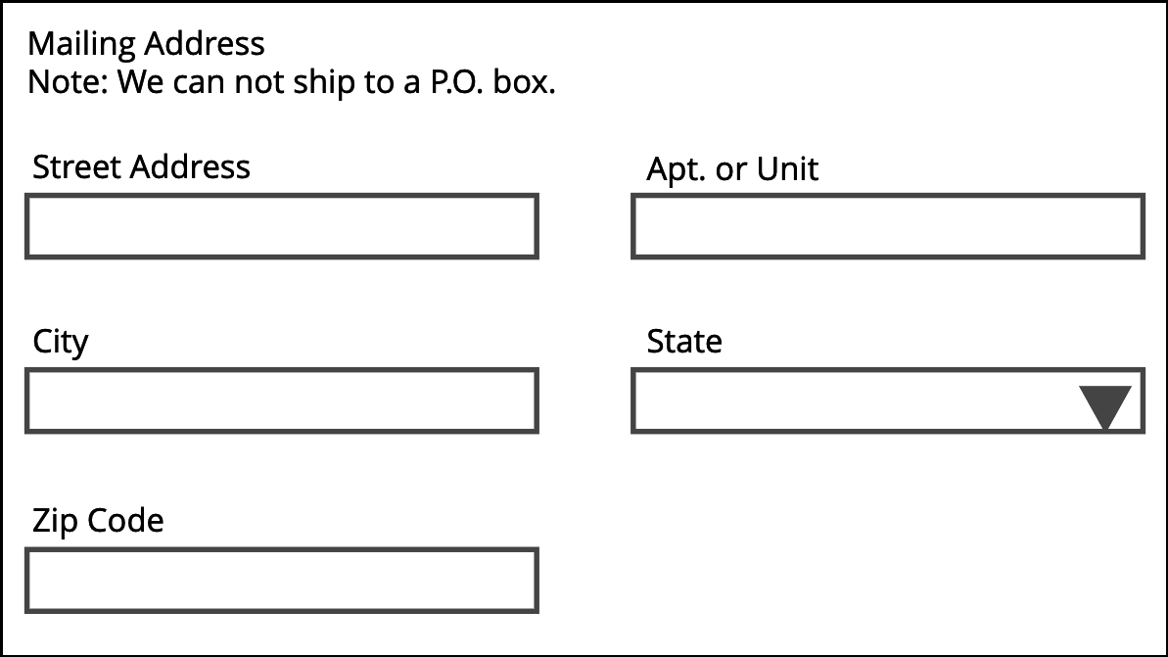Click the State label
The height and width of the screenshot is (657, 1168).
682,341
